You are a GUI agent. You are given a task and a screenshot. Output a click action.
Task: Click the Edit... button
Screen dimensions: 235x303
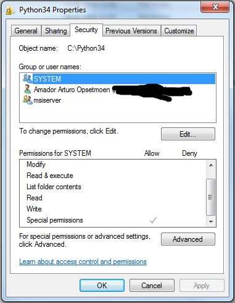pos(188,134)
